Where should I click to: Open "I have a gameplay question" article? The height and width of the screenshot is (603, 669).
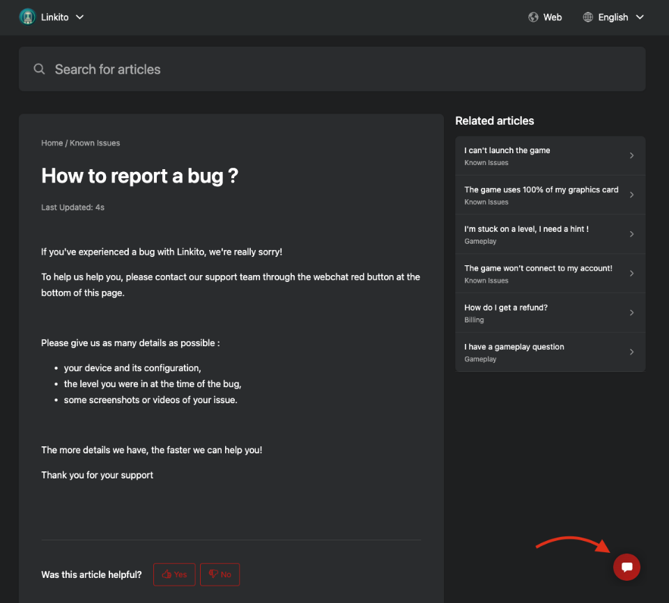(550, 352)
